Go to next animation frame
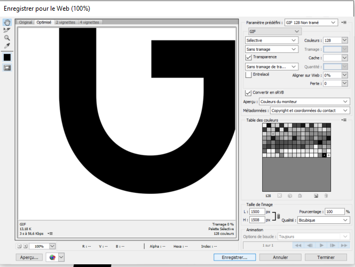Viewport: 355px width, 267px height. click(x=333, y=245)
